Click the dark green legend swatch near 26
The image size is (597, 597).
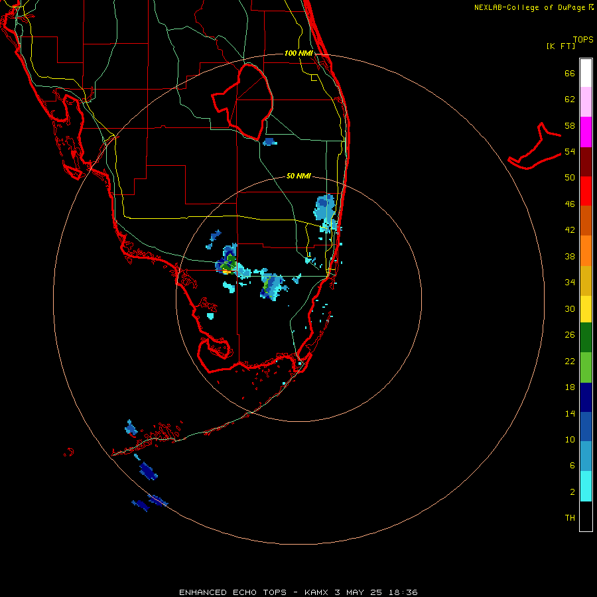[x=586, y=338]
